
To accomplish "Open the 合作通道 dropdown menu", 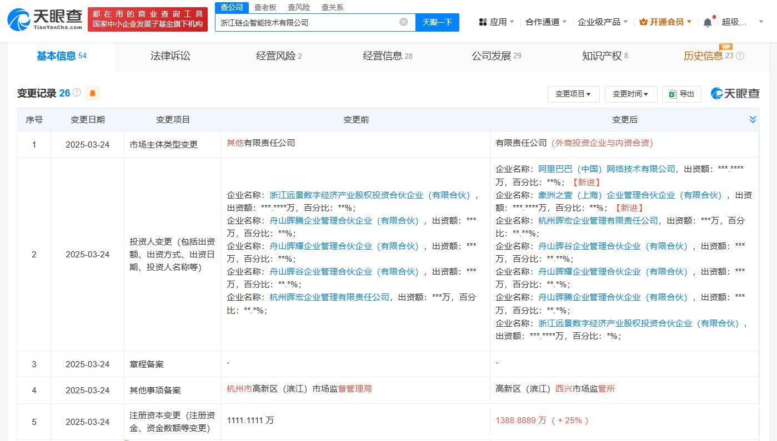I will (546, 22).
